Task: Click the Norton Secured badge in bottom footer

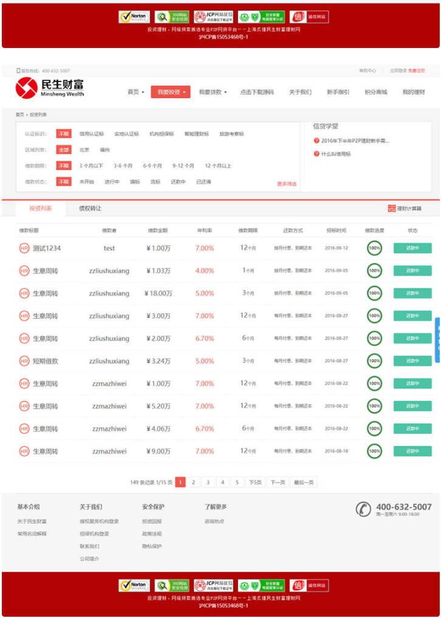Action: click(x=134, y=585)
